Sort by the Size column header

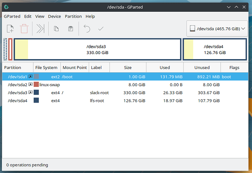point(128,68)
